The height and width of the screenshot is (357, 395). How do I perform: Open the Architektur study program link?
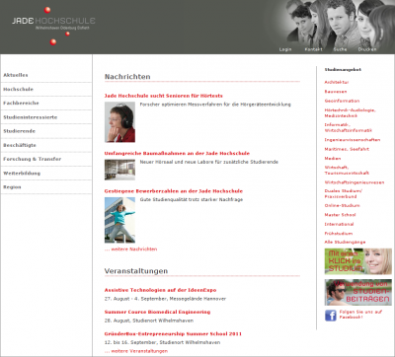tap(337, 82)
